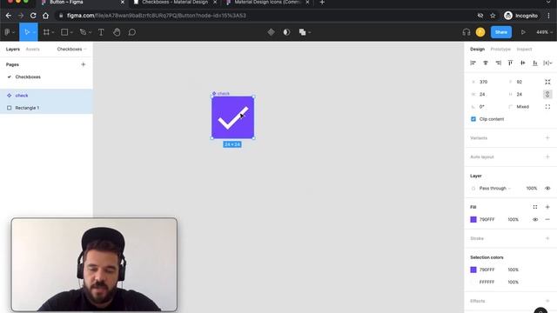Open the Figma main menu icon
The height and width of the screenshot is (313, 557).
click(8, 32)
